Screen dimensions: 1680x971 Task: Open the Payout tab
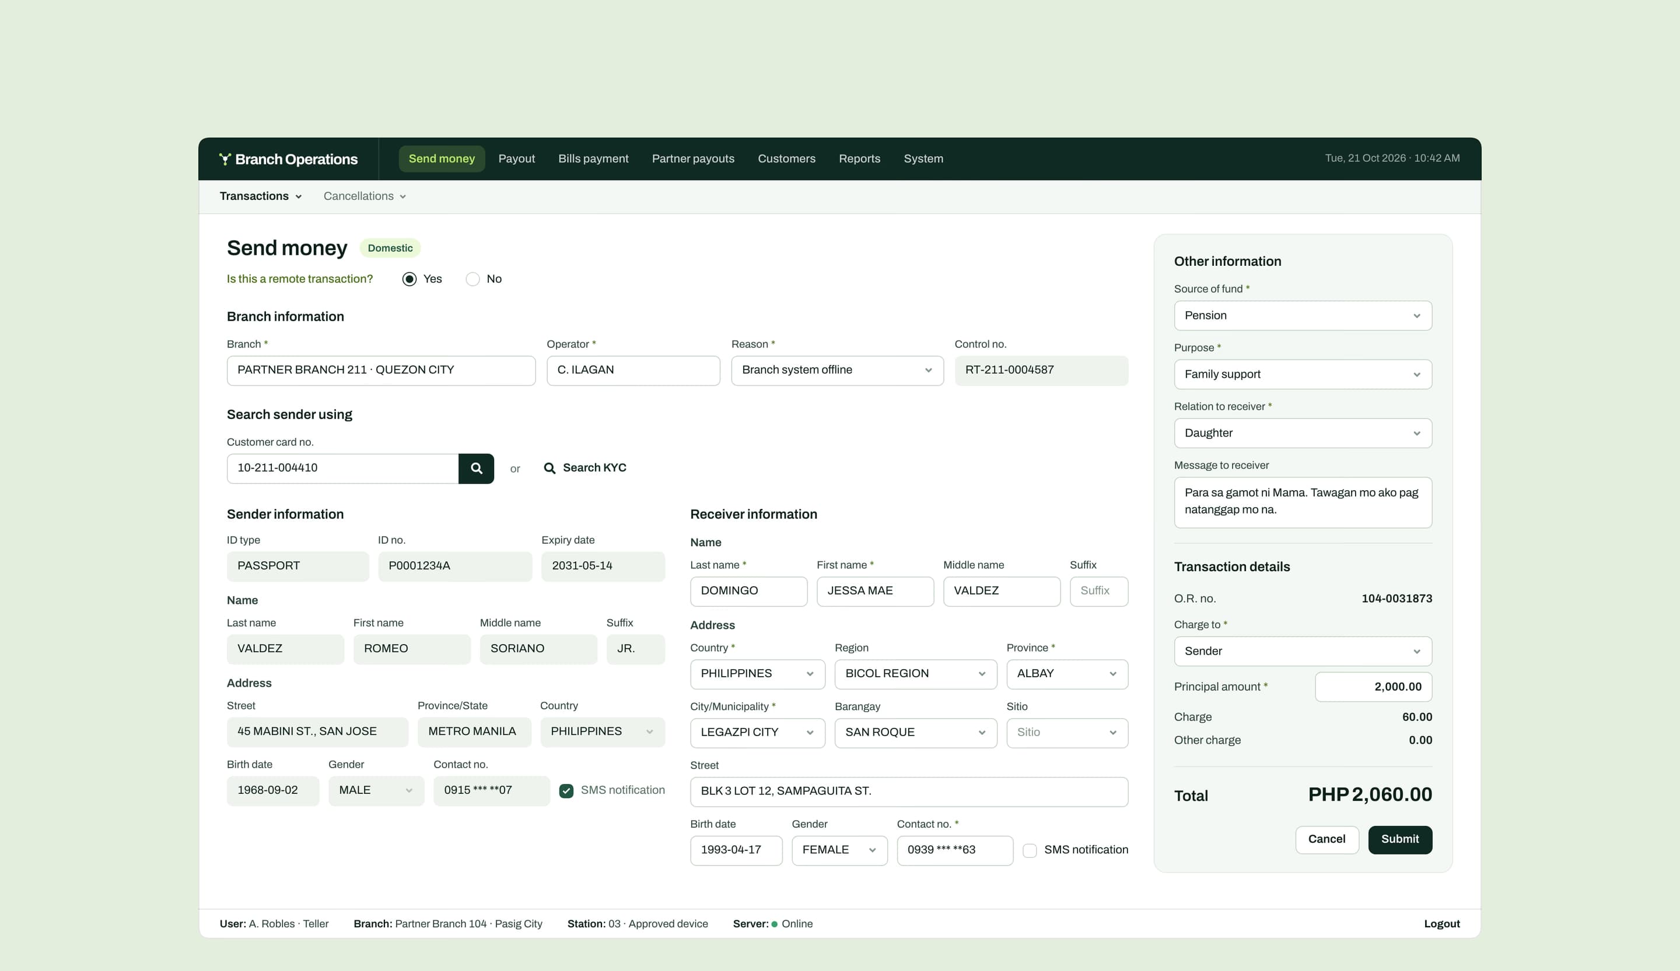tap(517, 159)
